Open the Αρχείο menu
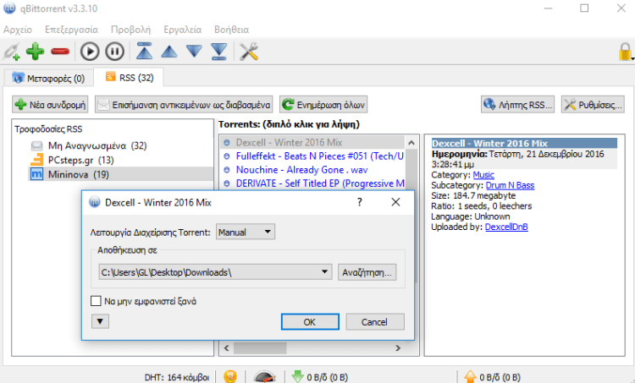 click(18, 30)
